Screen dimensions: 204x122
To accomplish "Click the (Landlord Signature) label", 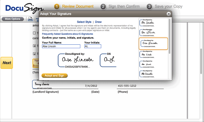I will pyautogui.click(x=46, y=92).
